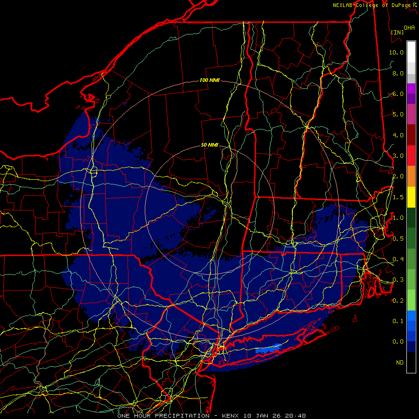Screen dimensions: 419x419
Task: Click the 0.2 legend value
Action: 398,301
